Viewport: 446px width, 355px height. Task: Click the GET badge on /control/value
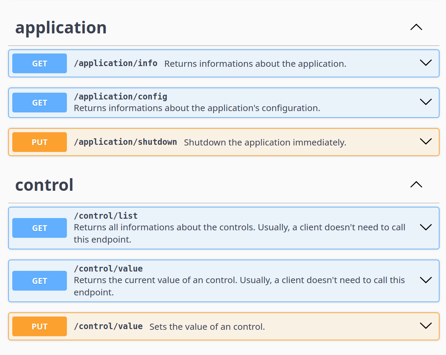[x=39, y=281]
